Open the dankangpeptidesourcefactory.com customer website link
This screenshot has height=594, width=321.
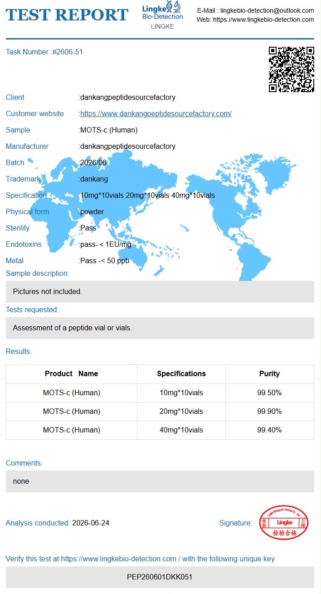156,113
